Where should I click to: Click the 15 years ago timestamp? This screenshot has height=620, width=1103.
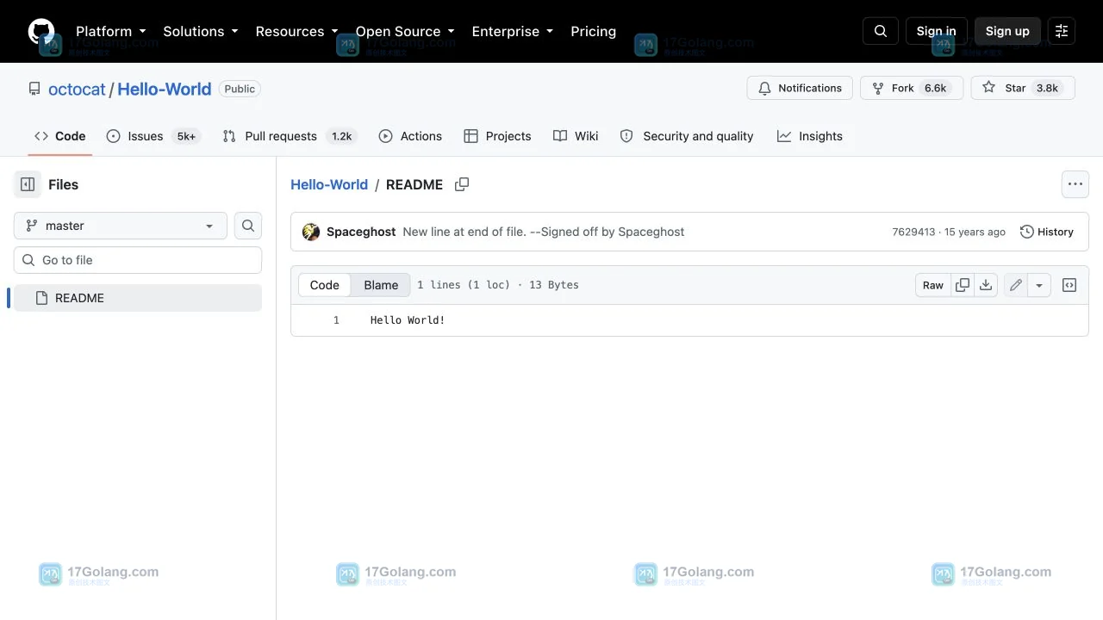(975, 232)
